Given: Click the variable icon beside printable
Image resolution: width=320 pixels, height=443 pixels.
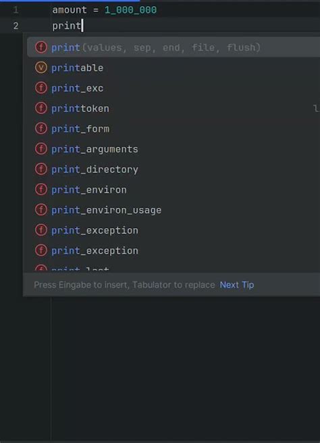Looking at the screenshot, I should (41, 68).
